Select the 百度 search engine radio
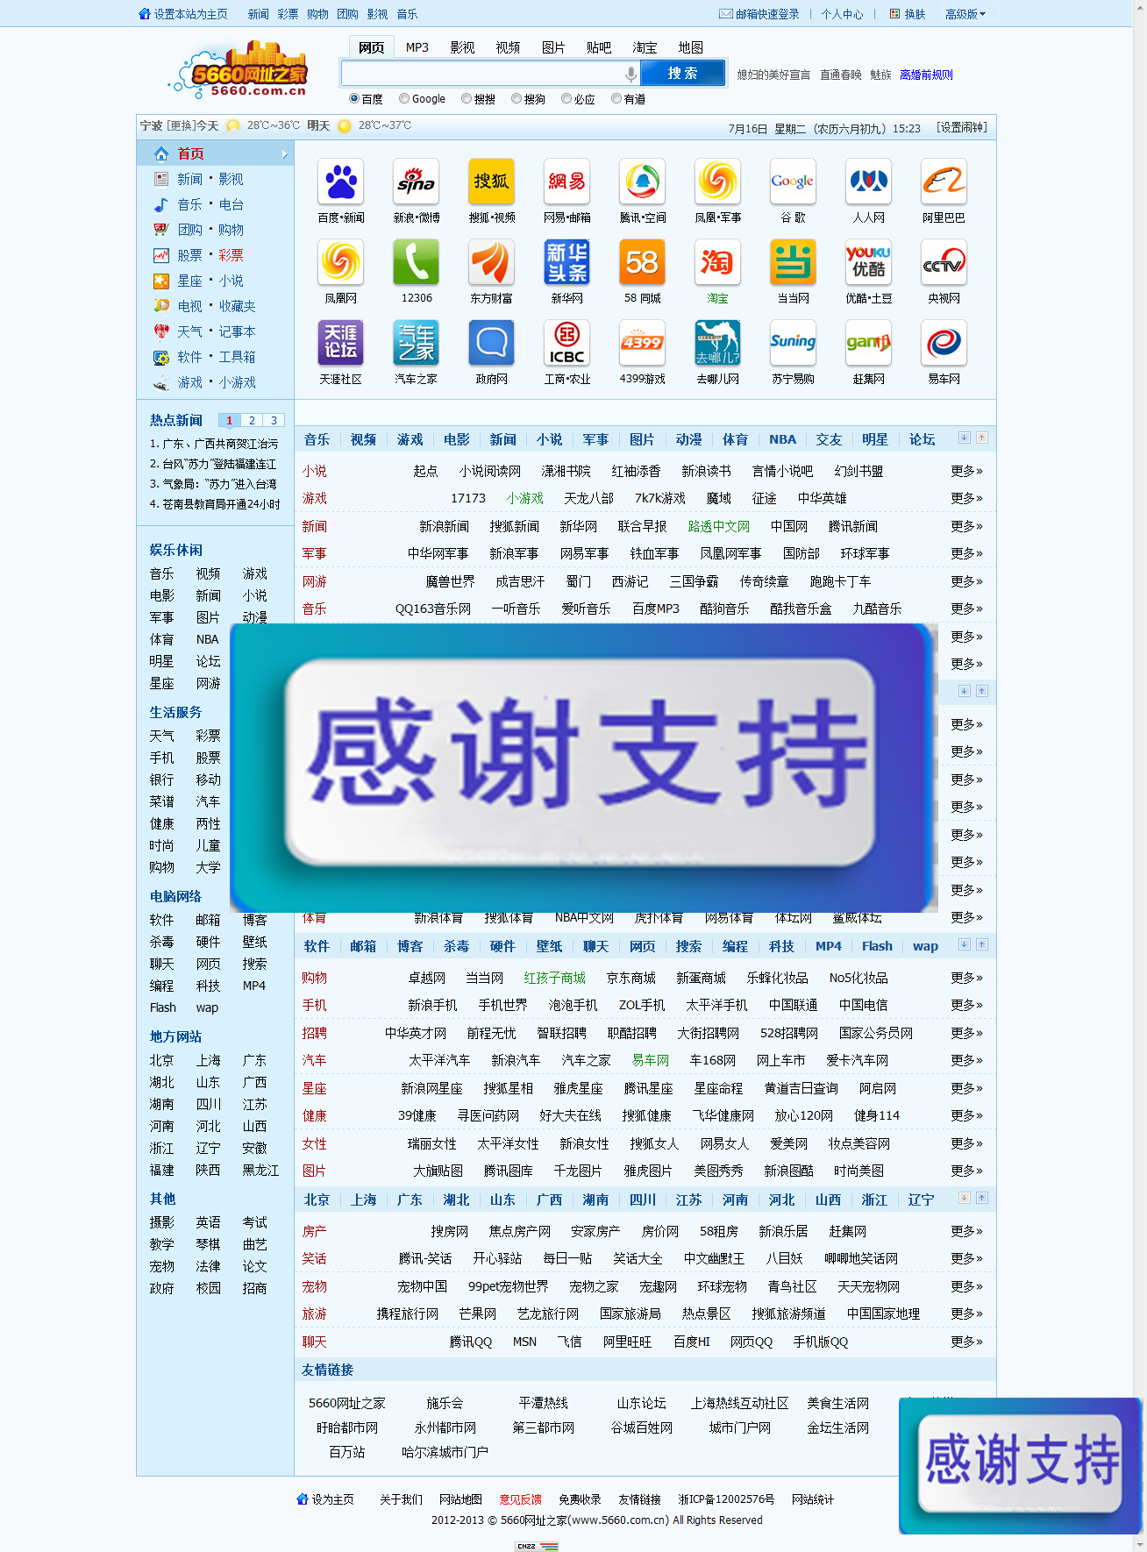Screen dimensions: 1147x1552 tap(354, 98)
